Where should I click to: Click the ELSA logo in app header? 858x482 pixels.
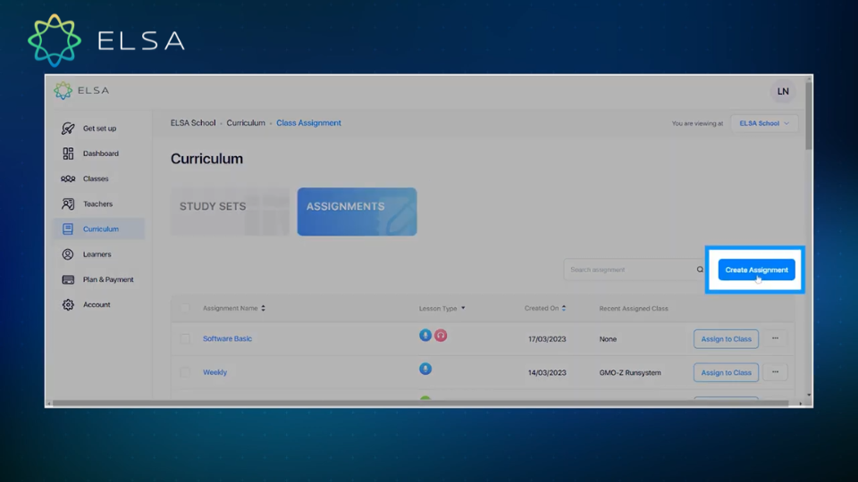click(81, 90)
